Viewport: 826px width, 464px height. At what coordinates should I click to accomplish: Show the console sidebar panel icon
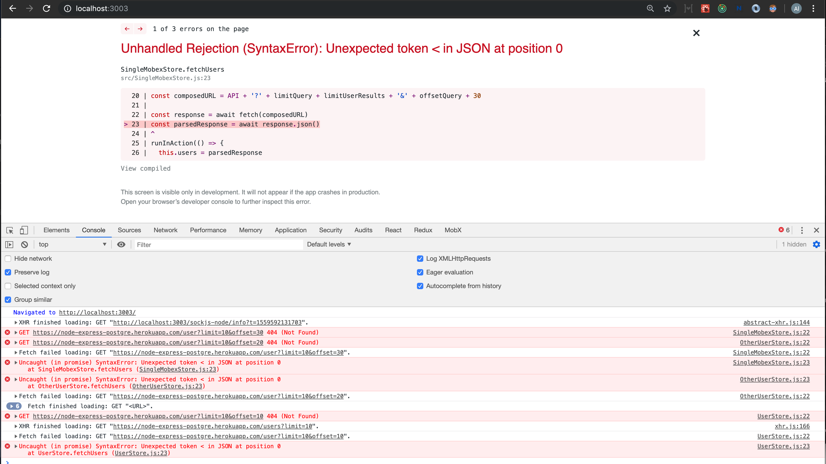[9, 244]
